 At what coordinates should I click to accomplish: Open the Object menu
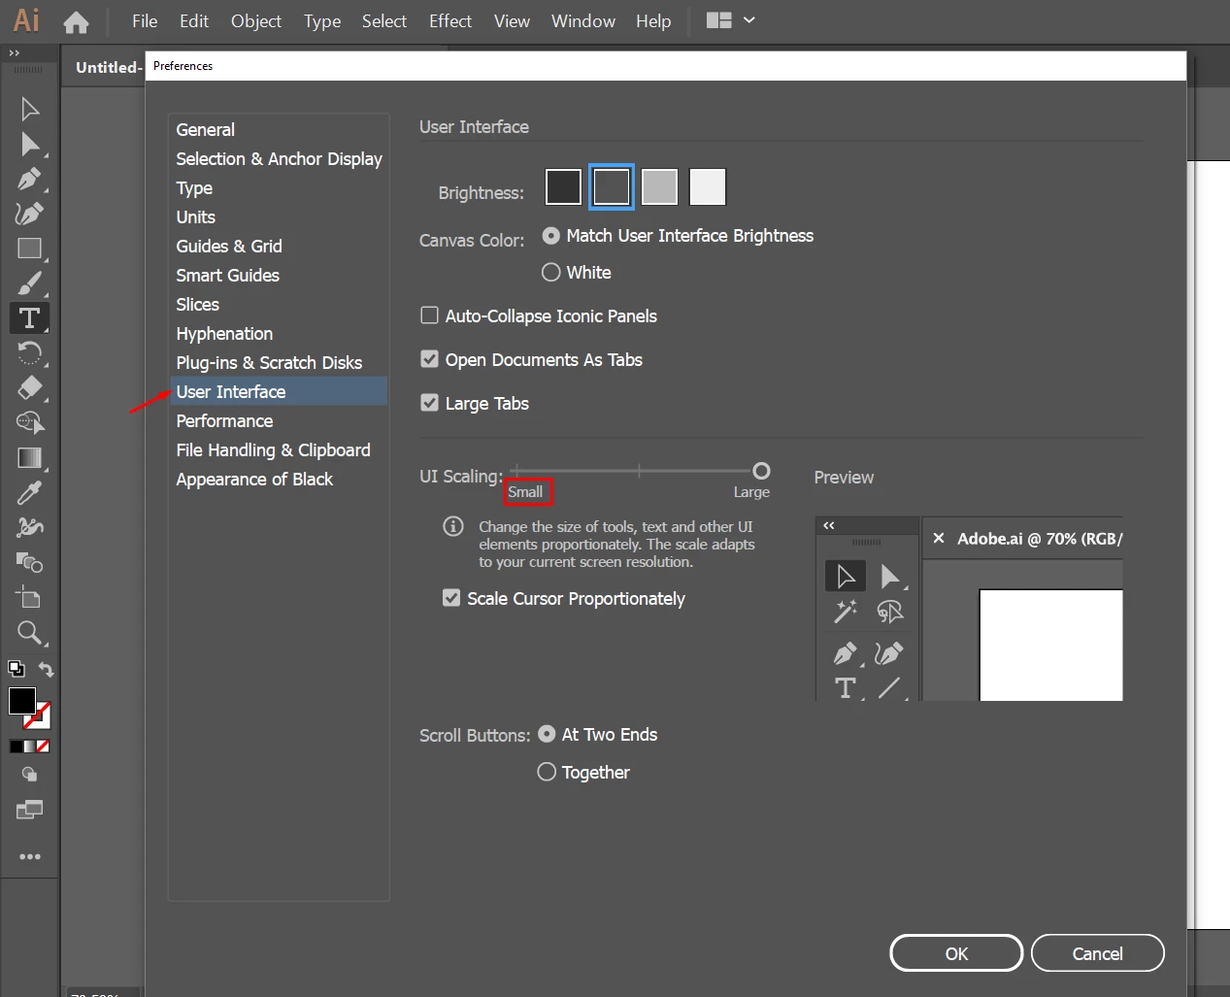256,20
